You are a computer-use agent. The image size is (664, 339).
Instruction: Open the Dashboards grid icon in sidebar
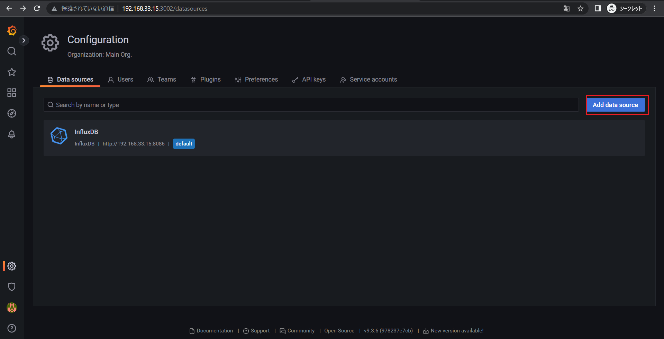[12, 93]
